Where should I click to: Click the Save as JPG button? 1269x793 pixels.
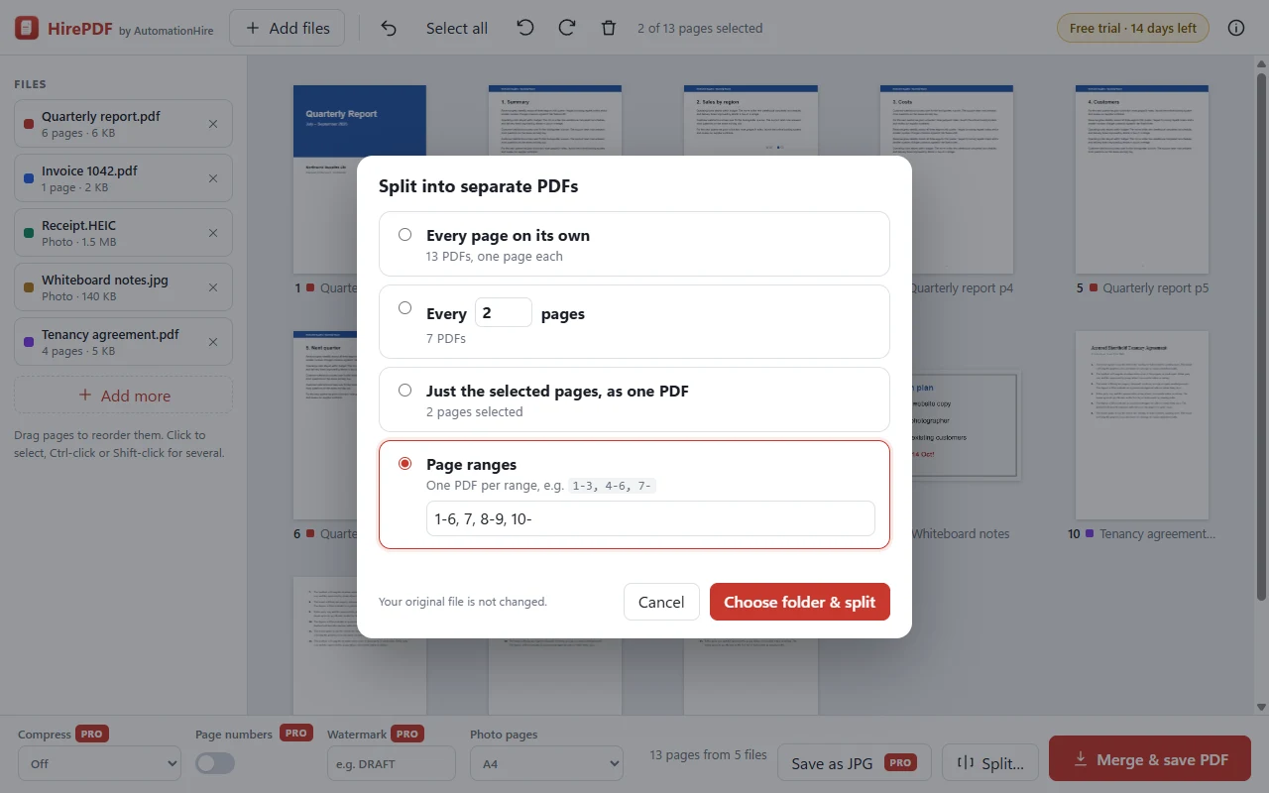(855, 763)
